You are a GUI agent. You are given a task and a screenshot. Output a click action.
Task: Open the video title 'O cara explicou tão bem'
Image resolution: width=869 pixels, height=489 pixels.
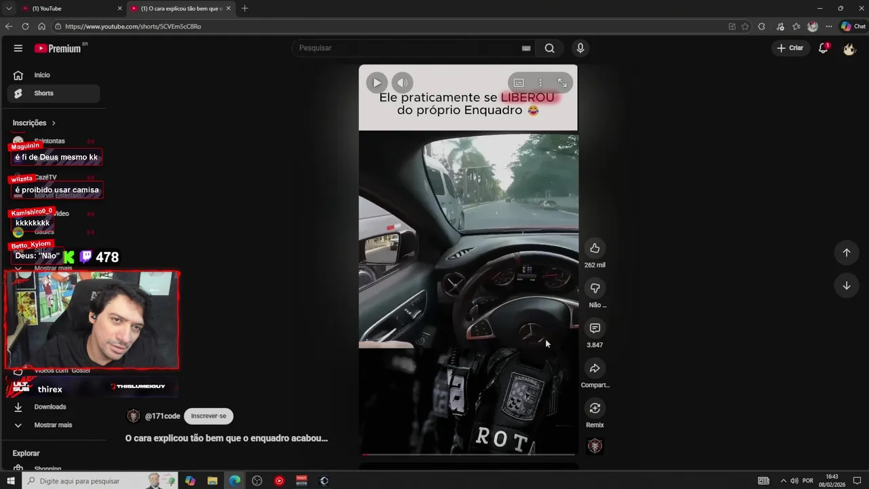pos(226,439)
